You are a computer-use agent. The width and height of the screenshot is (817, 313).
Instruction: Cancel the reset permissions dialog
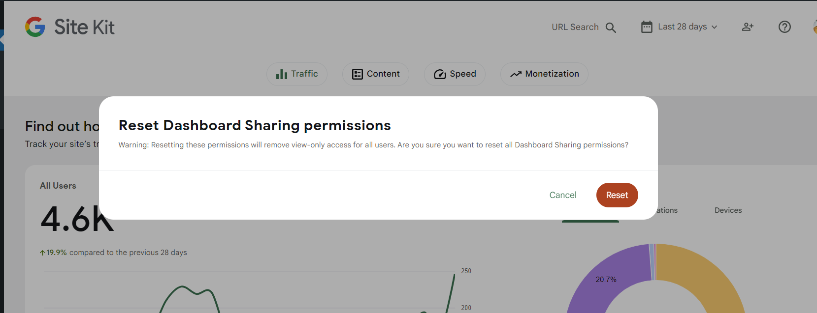pyautogui.click(x=563, y=195)
